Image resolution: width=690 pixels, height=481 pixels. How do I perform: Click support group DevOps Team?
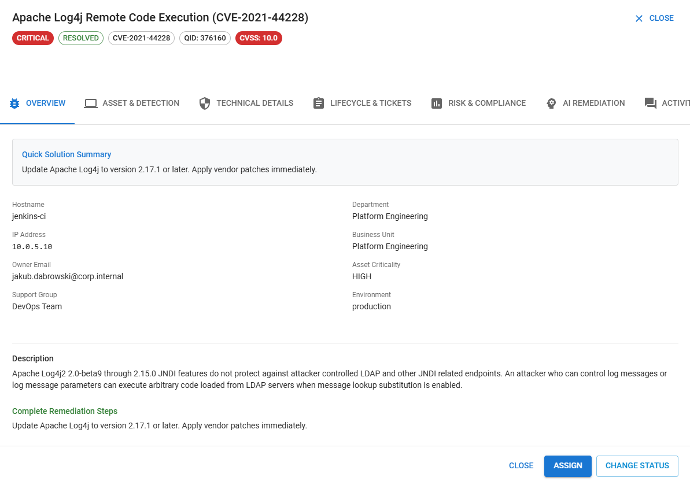pyautogui.click(x=37, y=307)
